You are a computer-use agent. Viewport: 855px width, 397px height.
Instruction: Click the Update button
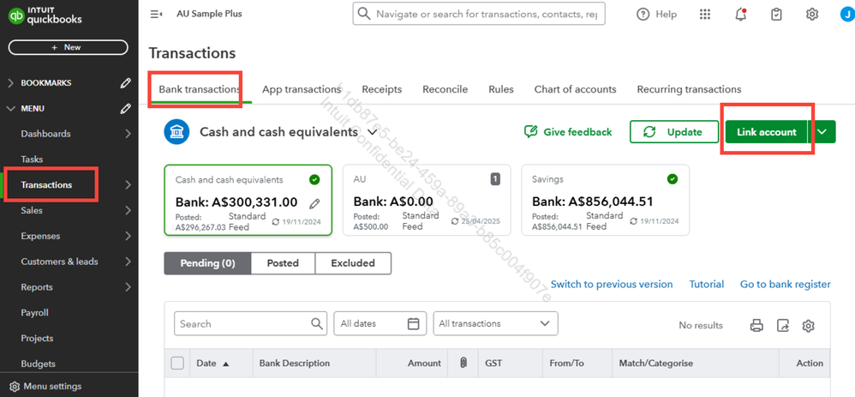tap(673, 132)
